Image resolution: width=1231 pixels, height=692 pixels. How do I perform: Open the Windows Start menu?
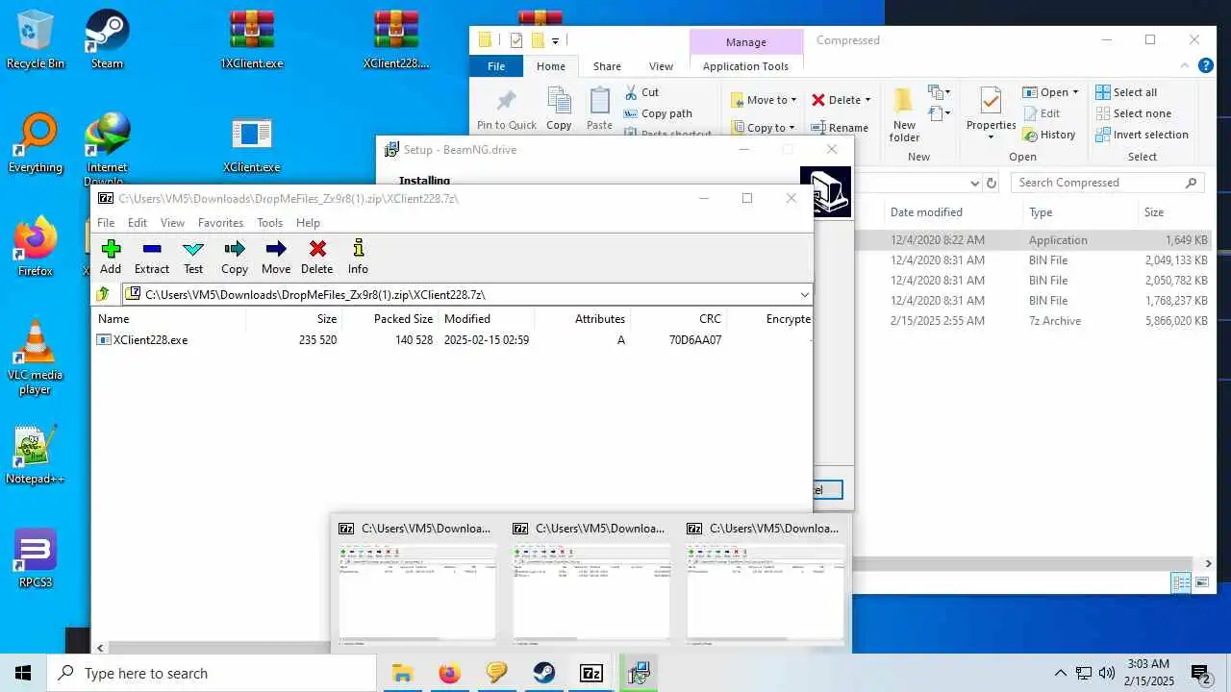(23, 673)
